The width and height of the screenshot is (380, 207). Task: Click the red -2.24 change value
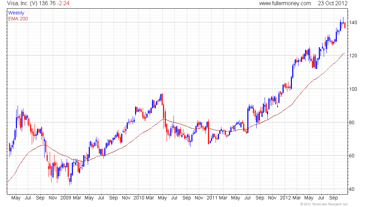[63, 3]
